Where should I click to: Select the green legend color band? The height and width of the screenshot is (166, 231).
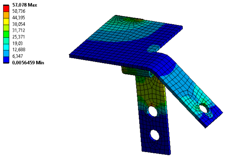(x=6, y=34)
